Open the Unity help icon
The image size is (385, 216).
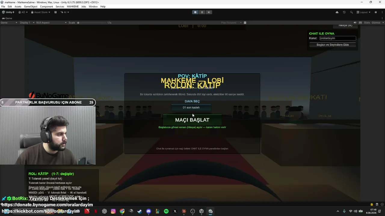click(376, 12)
